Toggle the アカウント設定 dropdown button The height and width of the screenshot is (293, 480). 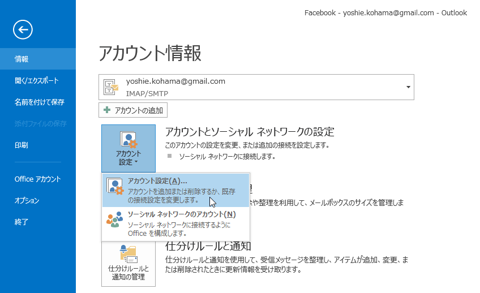[128, 148]
